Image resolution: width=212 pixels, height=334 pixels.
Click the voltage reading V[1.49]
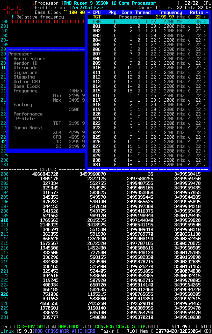pyautogui.click(x=180, y=326)
